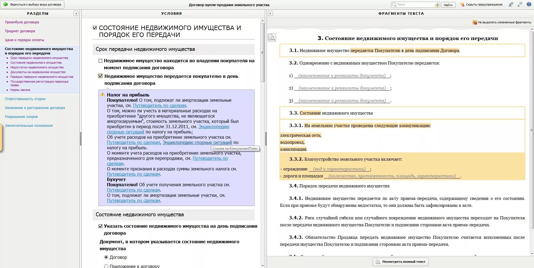Image resolution: width=534 pixels, height=268 pixels.
Task: Select Нормы закона subsection
Action: pyautogui.click(x=20, y=90)
